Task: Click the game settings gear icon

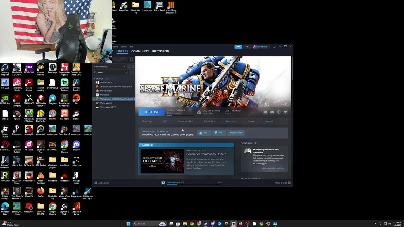Action: 265,112
